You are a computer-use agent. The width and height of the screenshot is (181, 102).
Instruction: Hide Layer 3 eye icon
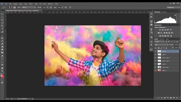(155, 51)
